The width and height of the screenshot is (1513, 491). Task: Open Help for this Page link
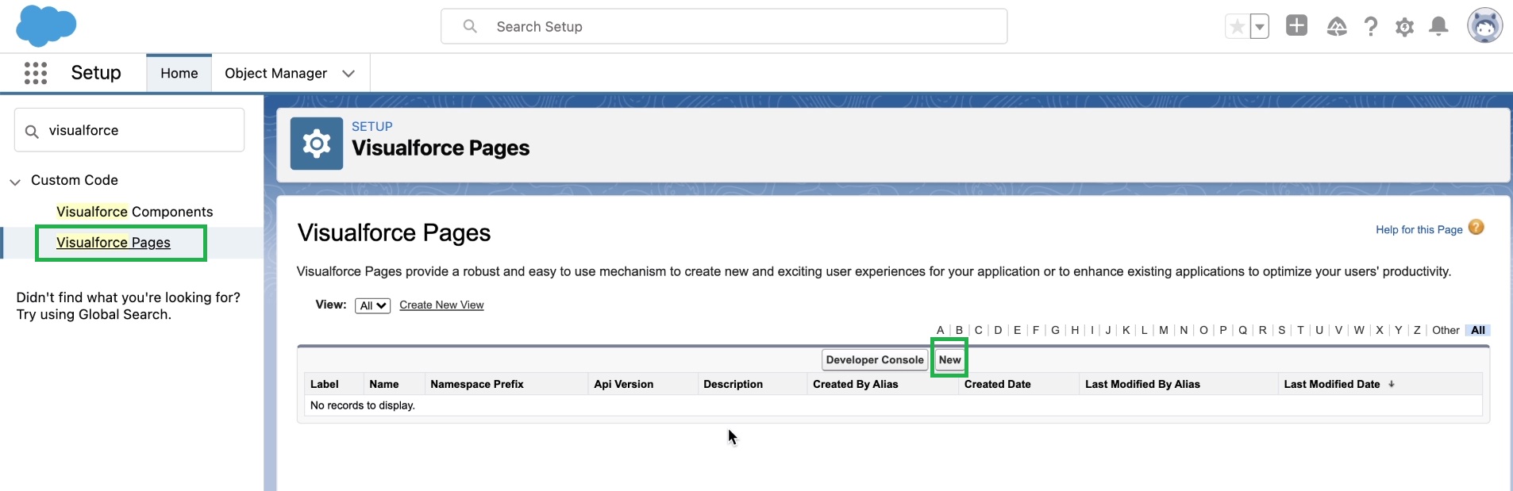click(x=1419, y=229)
